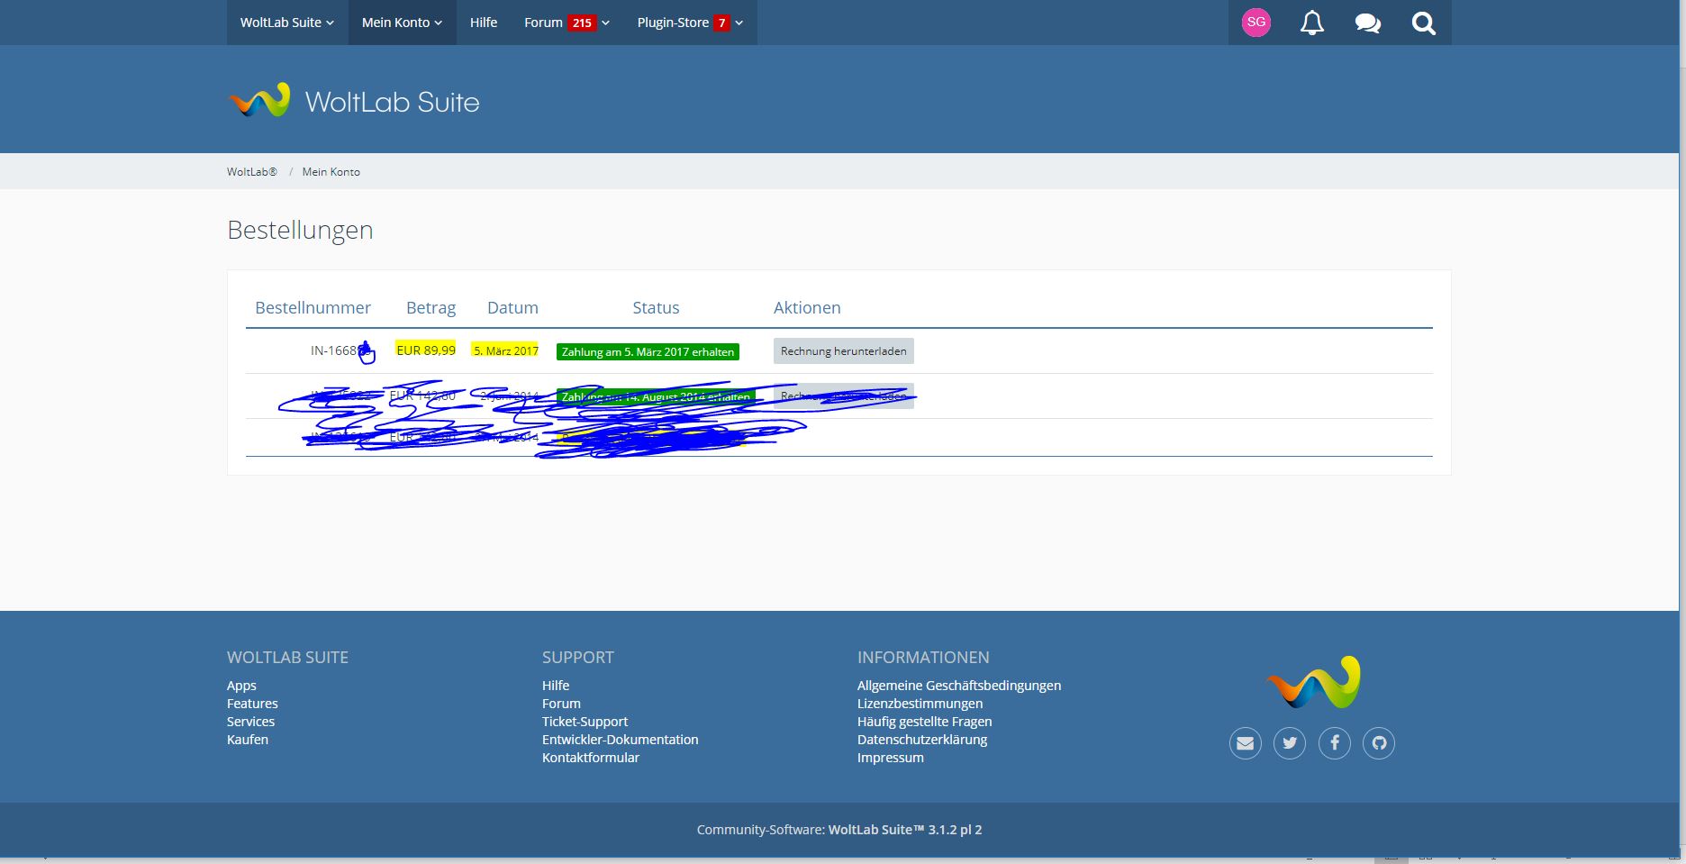Open Entwickler-Dokumentation link in footer
Image resolution: width=1686 pixels, height=864 pixels.
tap(620, 740)
